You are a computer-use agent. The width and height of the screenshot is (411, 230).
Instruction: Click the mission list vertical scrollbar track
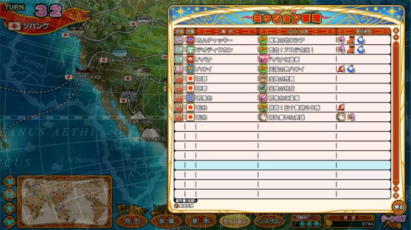tap(396, 113)
